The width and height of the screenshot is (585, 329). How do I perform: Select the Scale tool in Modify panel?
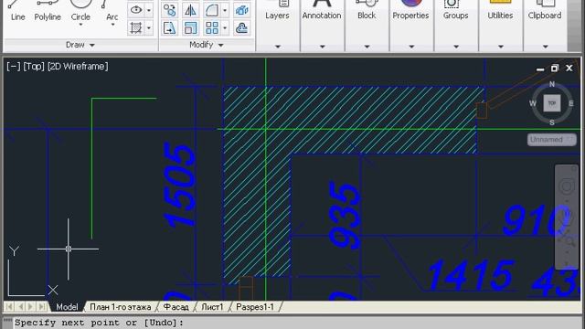pos(190,28)
